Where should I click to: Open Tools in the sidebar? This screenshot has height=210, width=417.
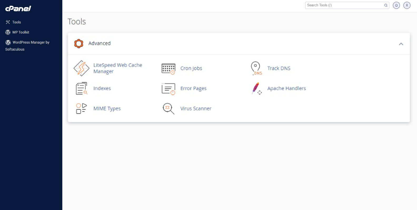[16, 22]
